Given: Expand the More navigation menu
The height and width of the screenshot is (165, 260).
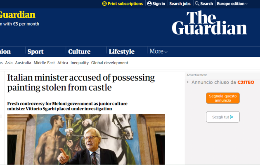Looking at the screenshot, I should pos(158,51).
